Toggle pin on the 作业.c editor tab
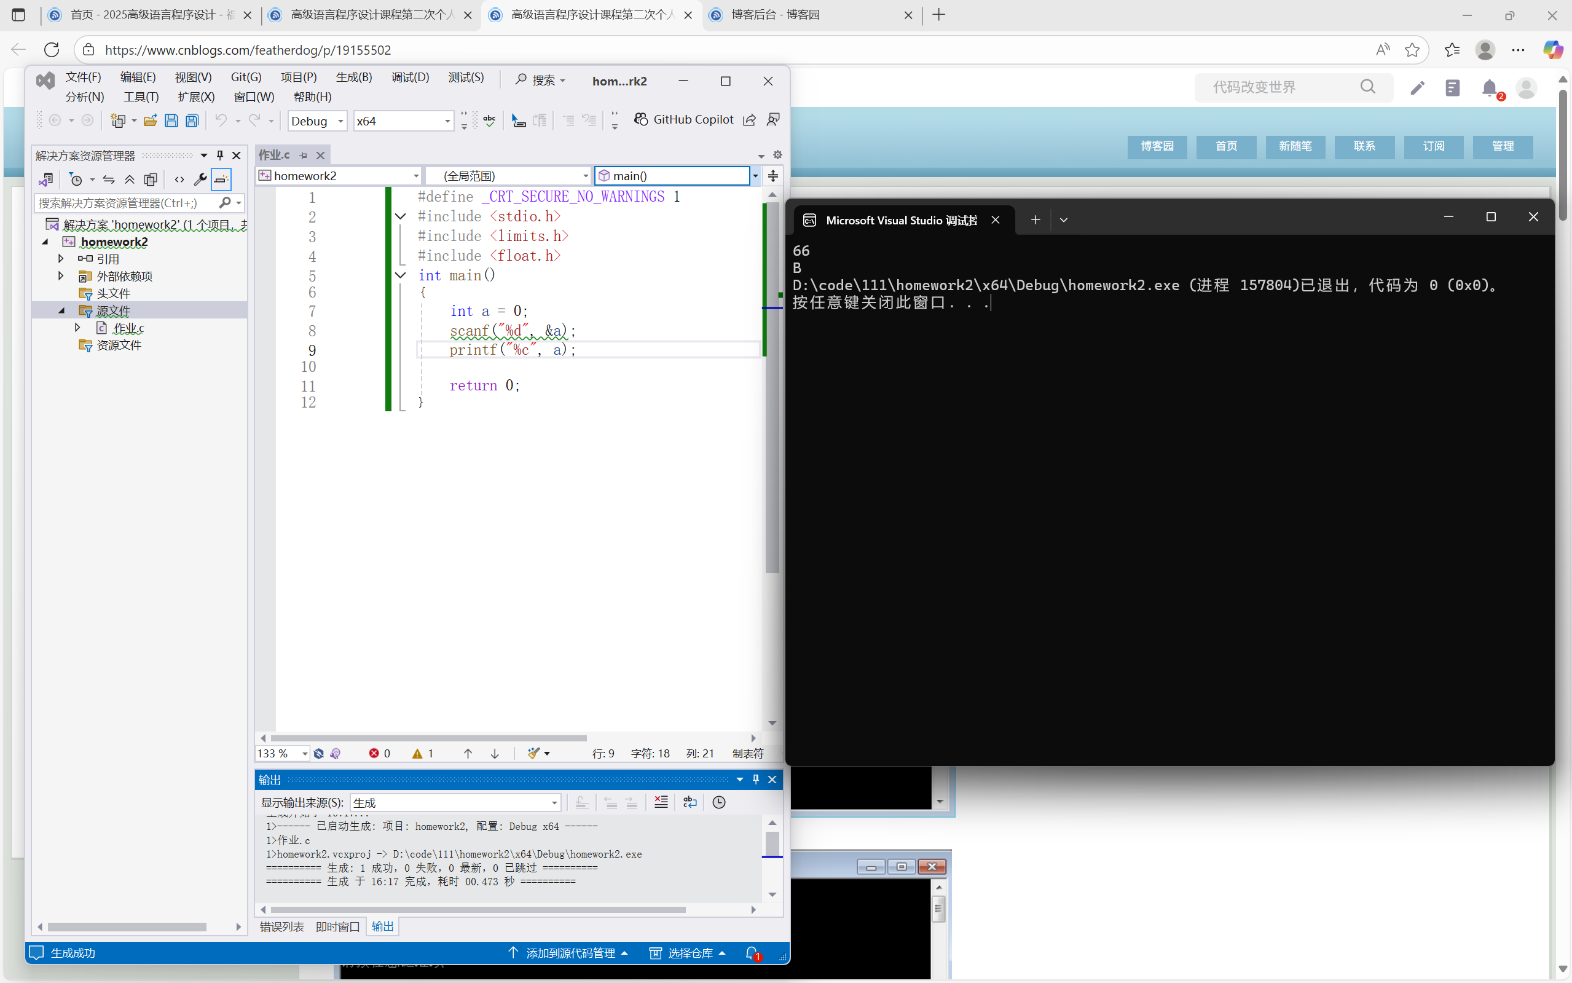The width and height of the screenshot is (1572, 983). pyautogui.click(x=304, y=156)
